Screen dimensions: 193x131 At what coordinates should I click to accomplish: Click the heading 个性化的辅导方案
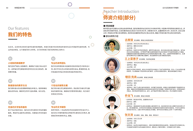click(59, 85)
